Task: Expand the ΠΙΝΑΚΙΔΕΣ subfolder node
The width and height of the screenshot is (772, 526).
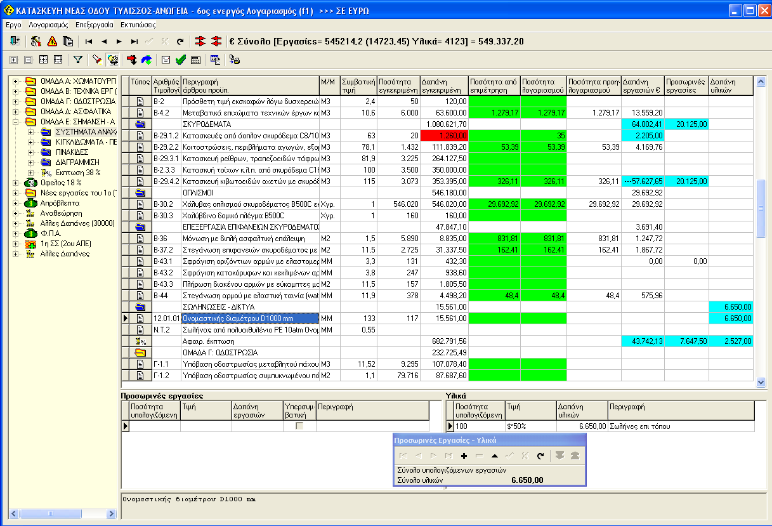Action: 30,152
